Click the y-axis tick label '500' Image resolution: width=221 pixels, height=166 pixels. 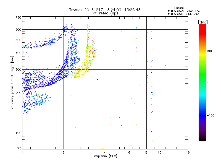19,40
